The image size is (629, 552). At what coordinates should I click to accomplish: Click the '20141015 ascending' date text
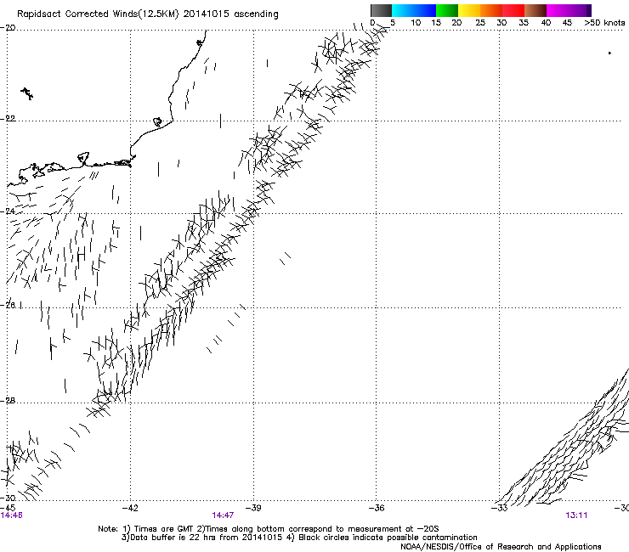[230, 14]
